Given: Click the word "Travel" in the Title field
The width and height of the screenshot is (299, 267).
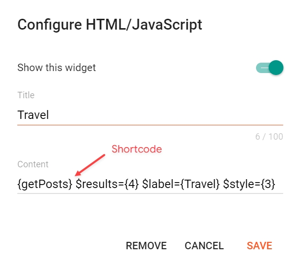Looking at the screenshot, I should [x=33, y=115].
